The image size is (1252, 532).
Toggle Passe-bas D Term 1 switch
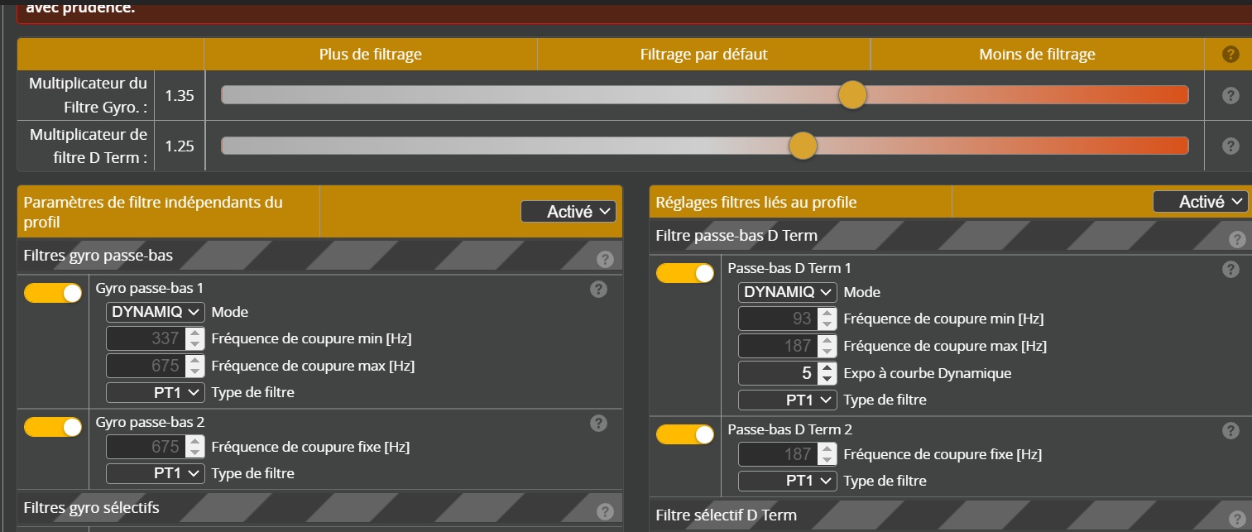(x=684, y=273)
